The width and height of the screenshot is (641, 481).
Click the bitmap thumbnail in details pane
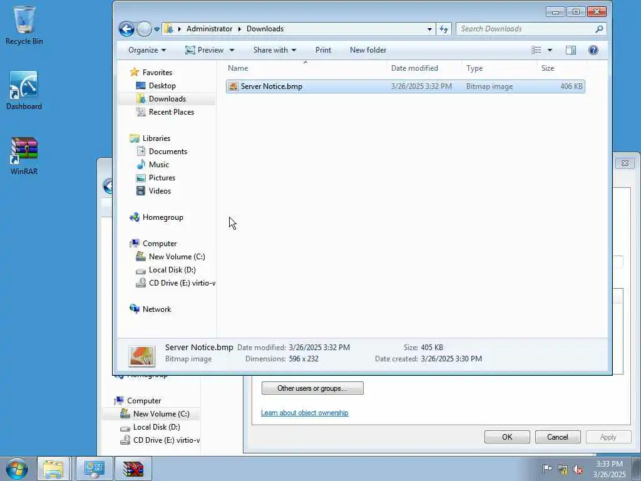142,355
